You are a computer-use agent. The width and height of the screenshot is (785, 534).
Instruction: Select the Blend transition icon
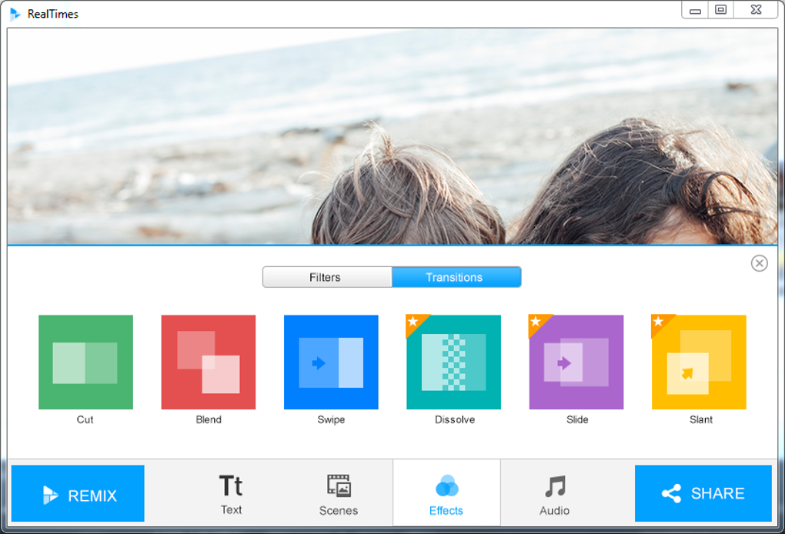(209, 362)
